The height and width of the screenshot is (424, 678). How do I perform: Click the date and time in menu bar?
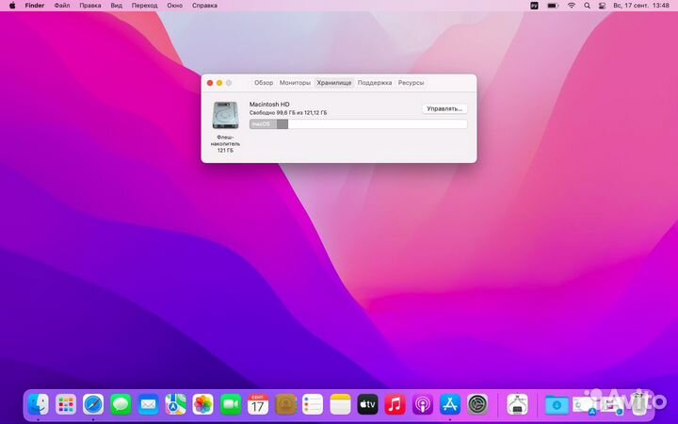point(641,6)
